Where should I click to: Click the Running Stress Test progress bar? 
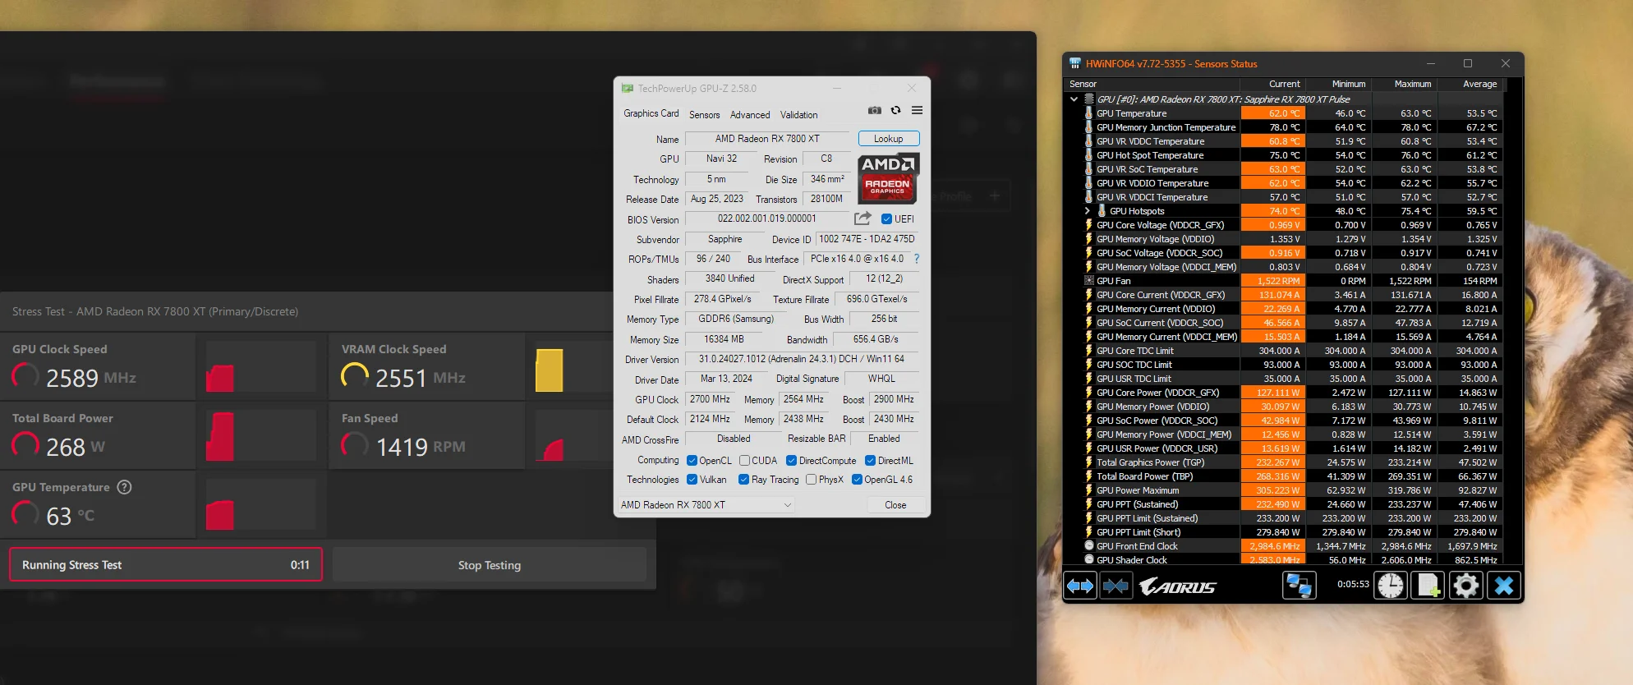166,565
